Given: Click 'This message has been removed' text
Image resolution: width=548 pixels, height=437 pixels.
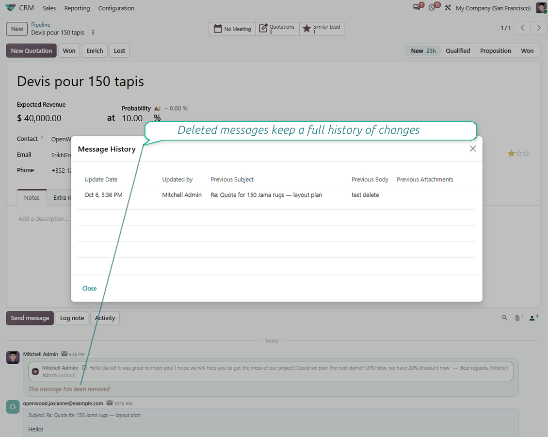Looking at the screenshot, I should pyautogui.click(x=69, y=389).
